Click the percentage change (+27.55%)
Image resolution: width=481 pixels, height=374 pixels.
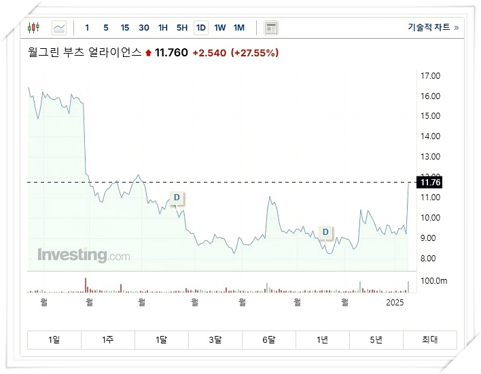click(x=255, y=53)
